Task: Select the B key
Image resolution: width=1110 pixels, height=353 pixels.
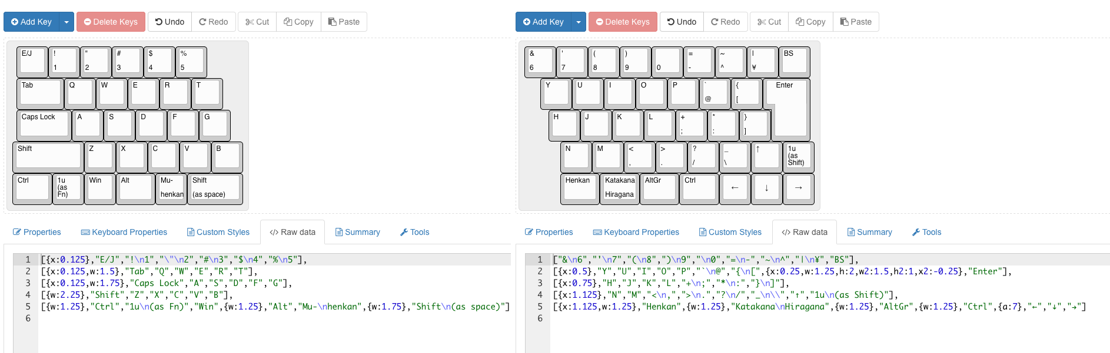Action: coord(226,157)
